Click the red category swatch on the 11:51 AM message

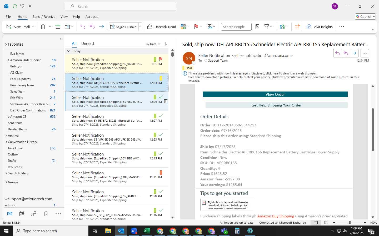161,173
